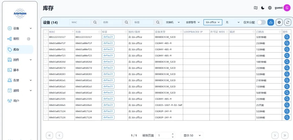
Task: Open table settings gear icon
Action: pos(279,22)
